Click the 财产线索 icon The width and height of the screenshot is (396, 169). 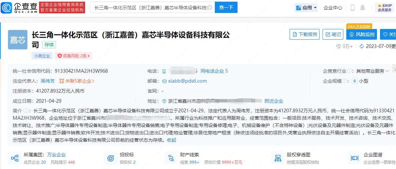pyautogui.click(x=171, y=158)
